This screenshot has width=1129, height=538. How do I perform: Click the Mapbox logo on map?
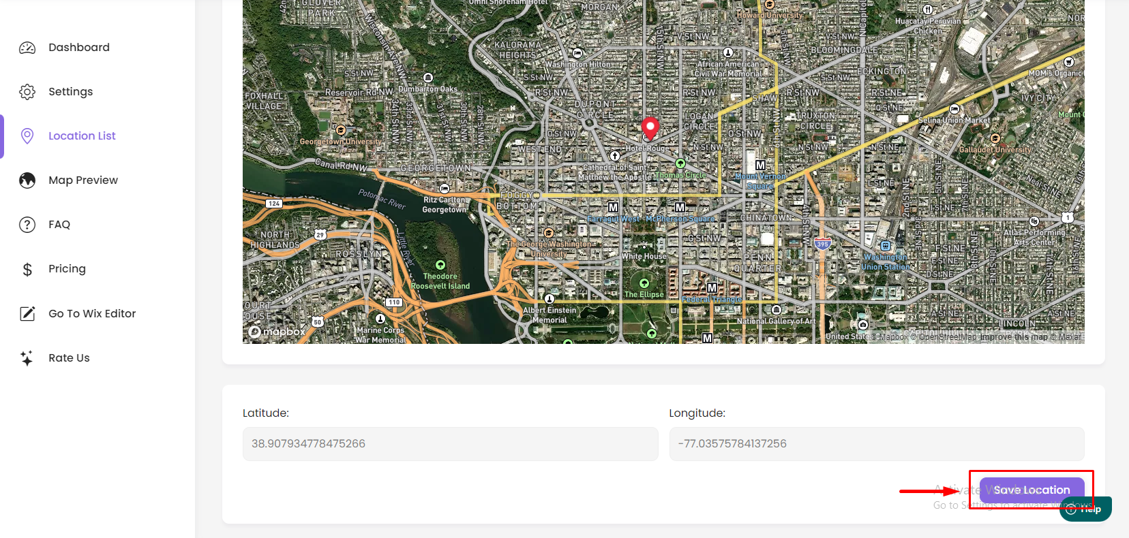pos(277,332)
